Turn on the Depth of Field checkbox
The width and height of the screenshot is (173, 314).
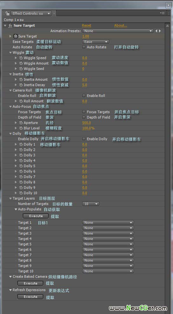pos(84,117)
